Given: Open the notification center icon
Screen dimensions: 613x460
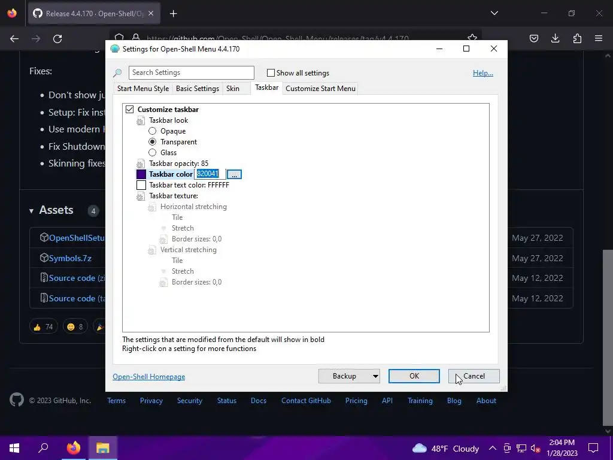Looking at the screenshot, I should 593,448.
